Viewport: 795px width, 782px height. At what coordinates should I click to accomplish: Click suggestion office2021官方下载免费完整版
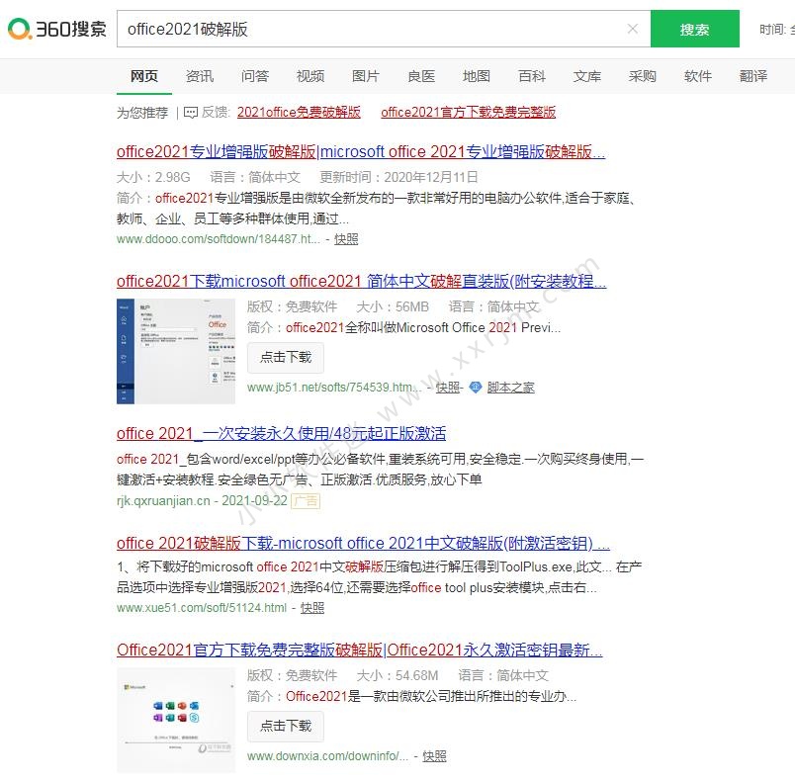click(468, 112)
